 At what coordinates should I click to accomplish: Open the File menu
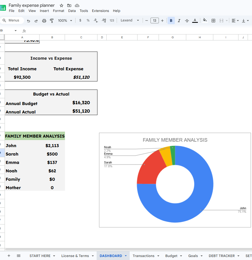click(x=12, y=11)
